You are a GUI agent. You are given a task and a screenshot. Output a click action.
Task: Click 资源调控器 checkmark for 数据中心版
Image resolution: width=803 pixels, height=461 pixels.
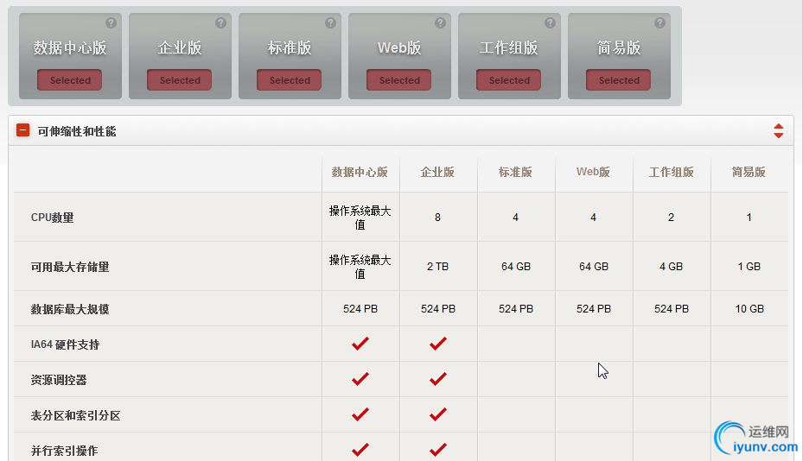360,379
